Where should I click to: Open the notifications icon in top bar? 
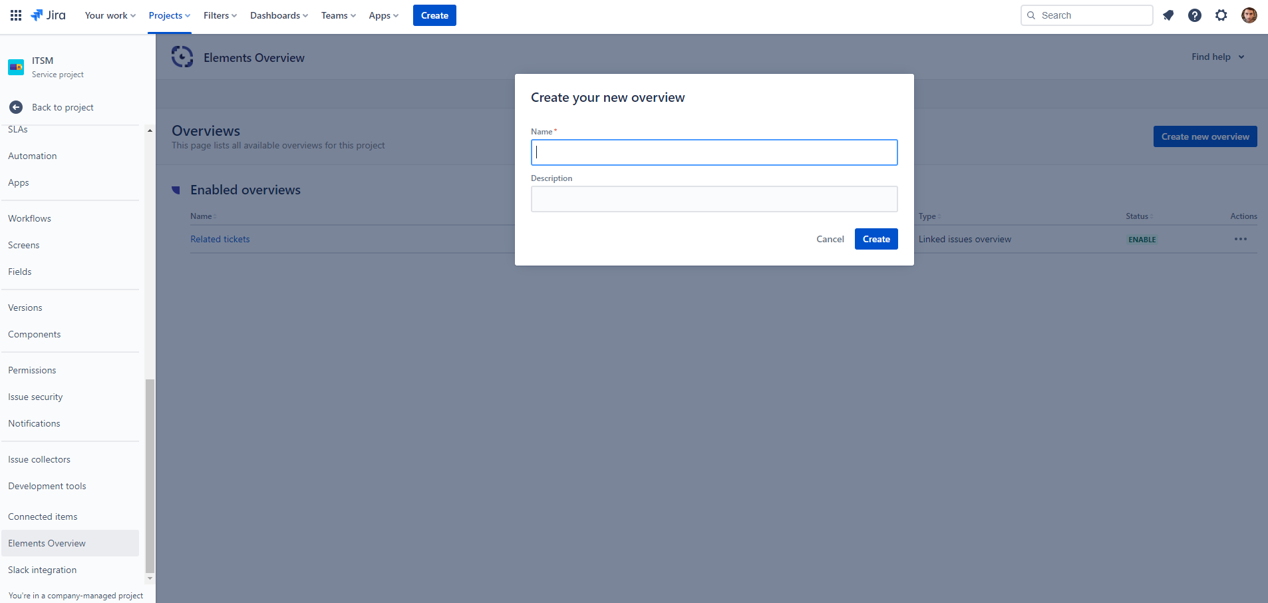tap(1168, 15)
